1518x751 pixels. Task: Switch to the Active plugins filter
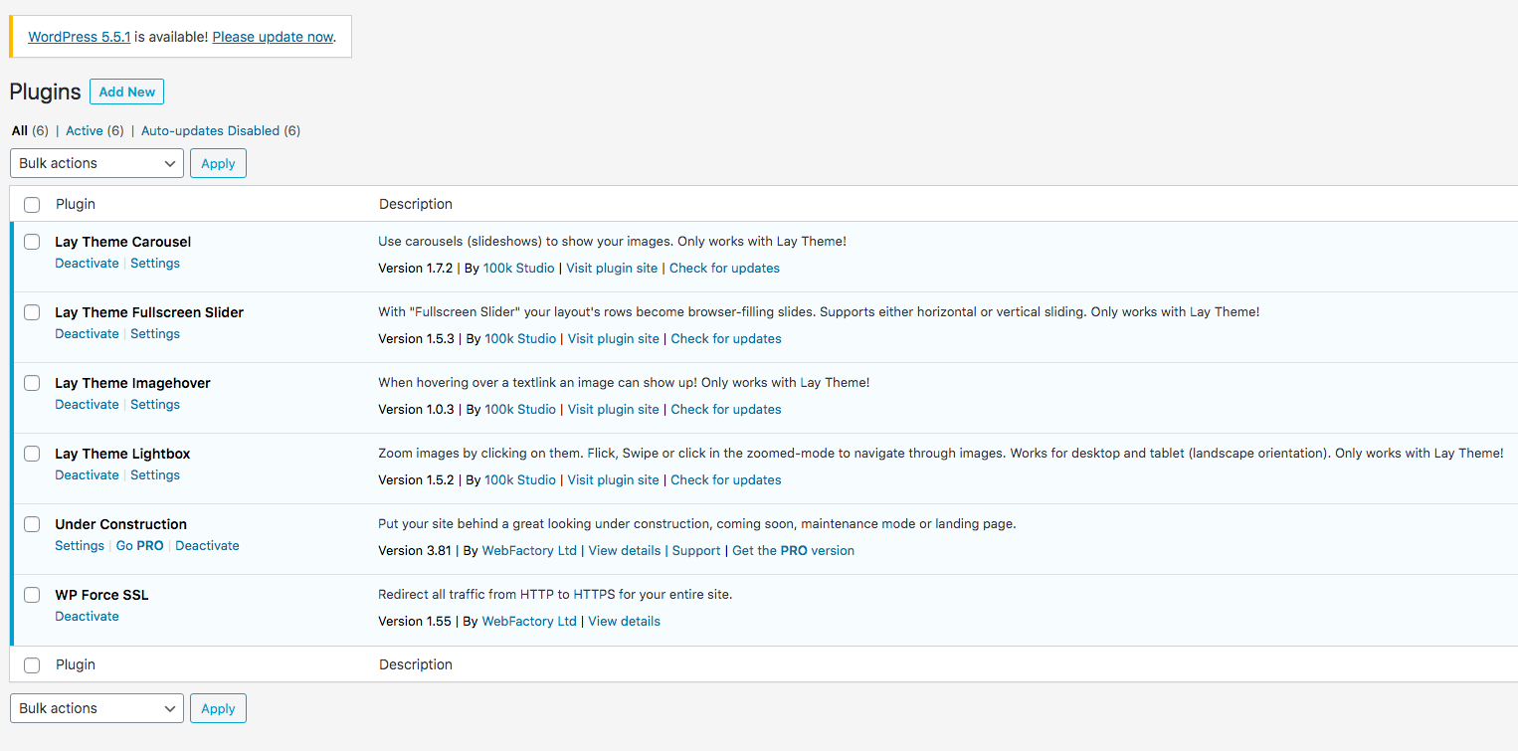click(86, 130)
